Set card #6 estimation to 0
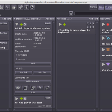112x112 pixels. pyautogui.click(x=88, y=24)
